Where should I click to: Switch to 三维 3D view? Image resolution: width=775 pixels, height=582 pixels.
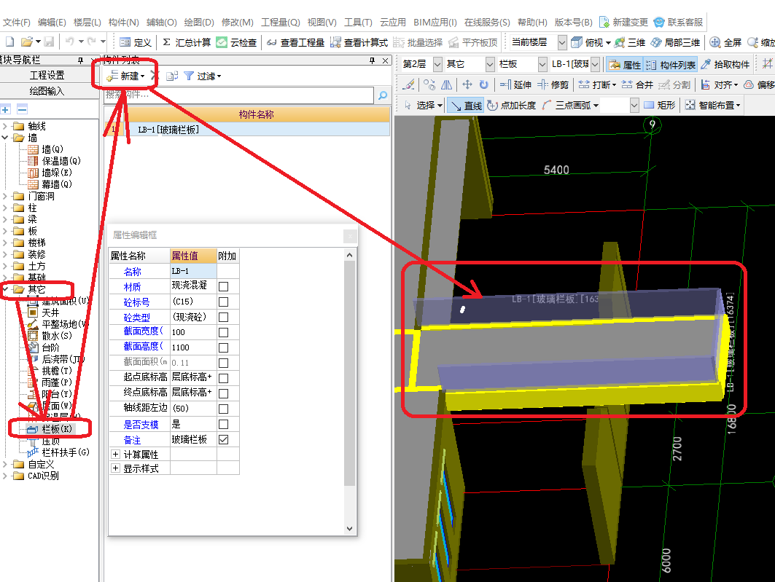click(630, 42)
